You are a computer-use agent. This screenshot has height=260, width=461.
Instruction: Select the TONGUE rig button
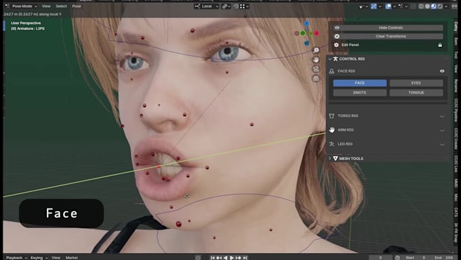tap(416, 92)
